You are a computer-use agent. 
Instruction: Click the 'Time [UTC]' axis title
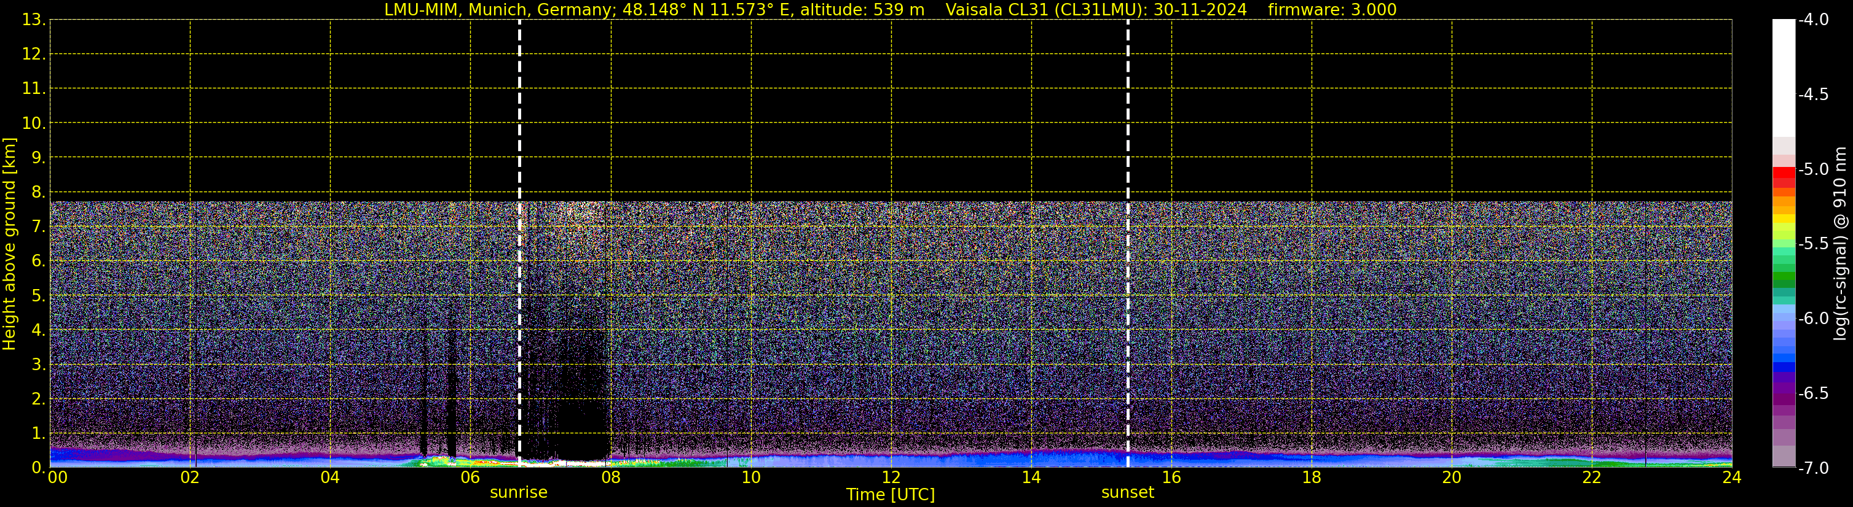pyautogui.click(x=890, y=495)
